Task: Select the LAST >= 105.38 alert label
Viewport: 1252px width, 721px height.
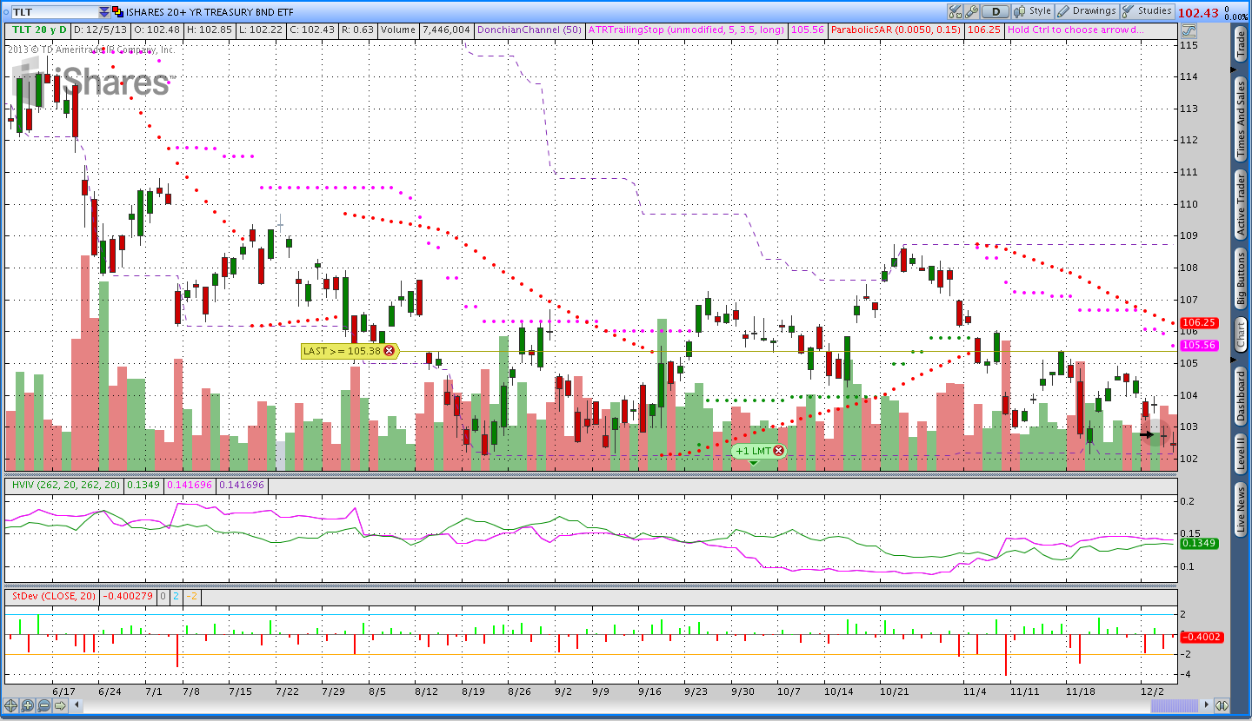Action: (342, 351)
